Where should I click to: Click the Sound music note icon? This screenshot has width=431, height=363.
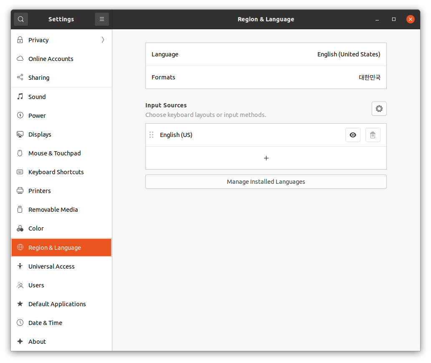tap(20, 96)
